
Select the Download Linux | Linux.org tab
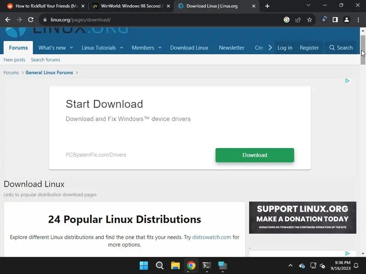click(216, 6)
